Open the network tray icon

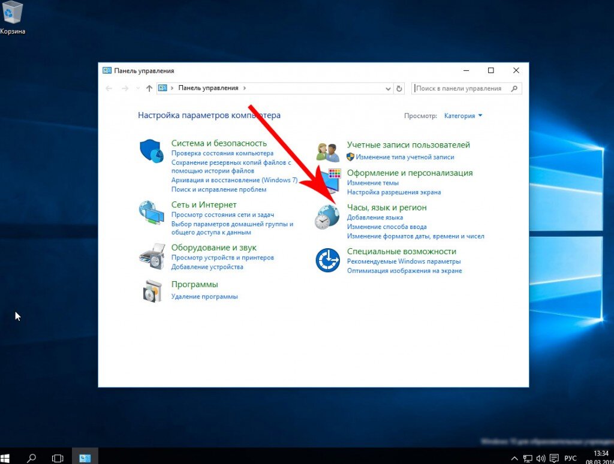528,458
